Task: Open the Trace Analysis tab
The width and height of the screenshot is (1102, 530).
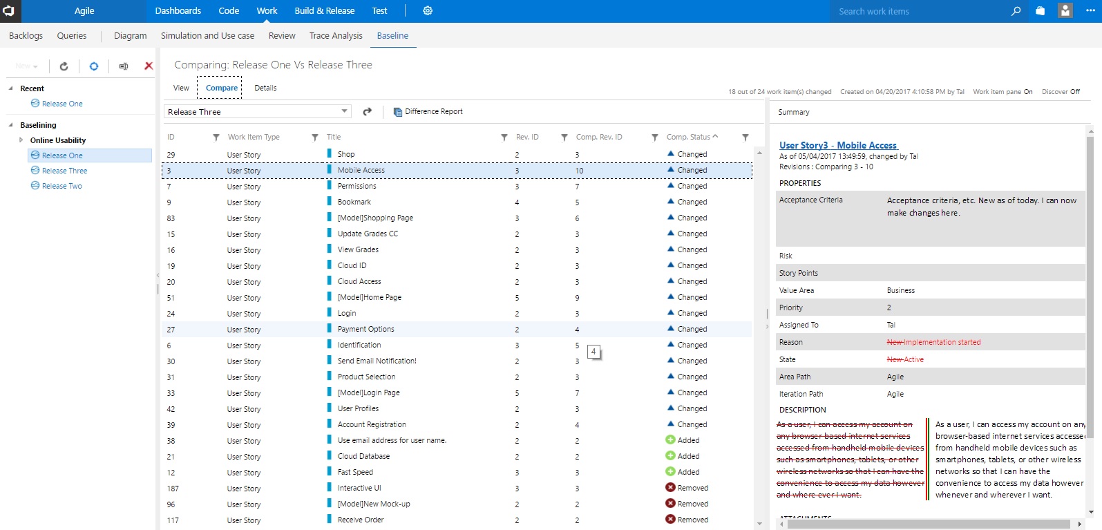Action: tap(336, 35)
